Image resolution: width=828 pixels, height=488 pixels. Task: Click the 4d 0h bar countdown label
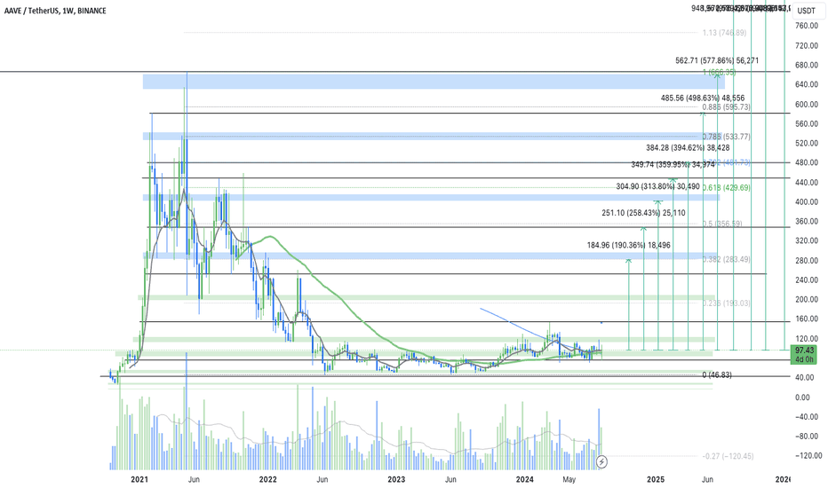point(804,360)
